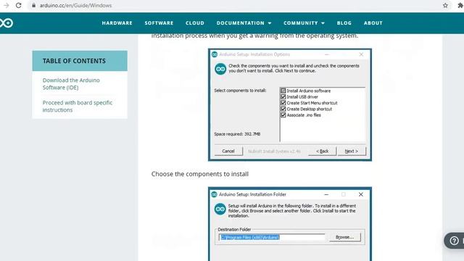
Task: Open the help question mark widget
Action: tap(455, 241)
